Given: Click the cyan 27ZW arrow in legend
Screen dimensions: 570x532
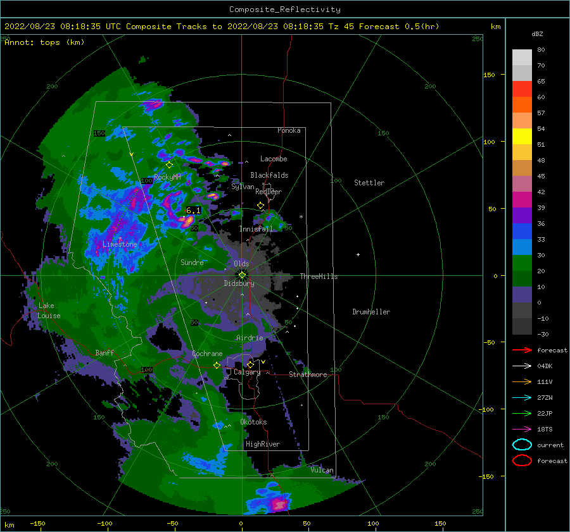Looking at the screenshot, I should coord(522,398).
